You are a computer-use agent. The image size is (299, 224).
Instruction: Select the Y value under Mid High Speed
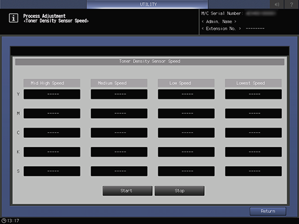(x=52, y=94)
